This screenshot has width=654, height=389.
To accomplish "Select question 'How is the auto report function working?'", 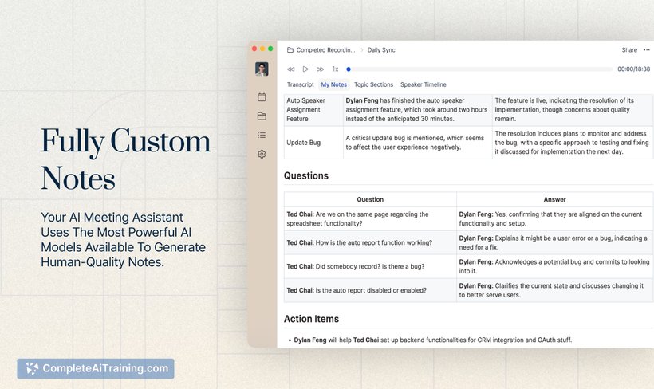I will pyautogui.click(x=370, y=242).
